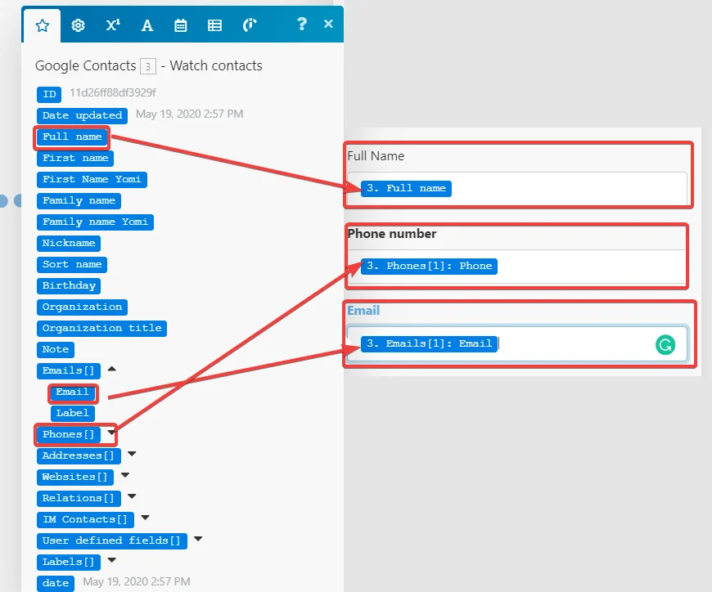Viewport: 712px width, 592px height.
Task: Select the Websites[] pill
Action: (x=75, y=478)
